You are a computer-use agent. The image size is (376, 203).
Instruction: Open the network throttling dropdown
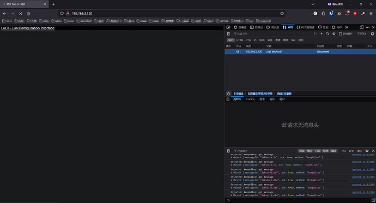tap(362, 34)
